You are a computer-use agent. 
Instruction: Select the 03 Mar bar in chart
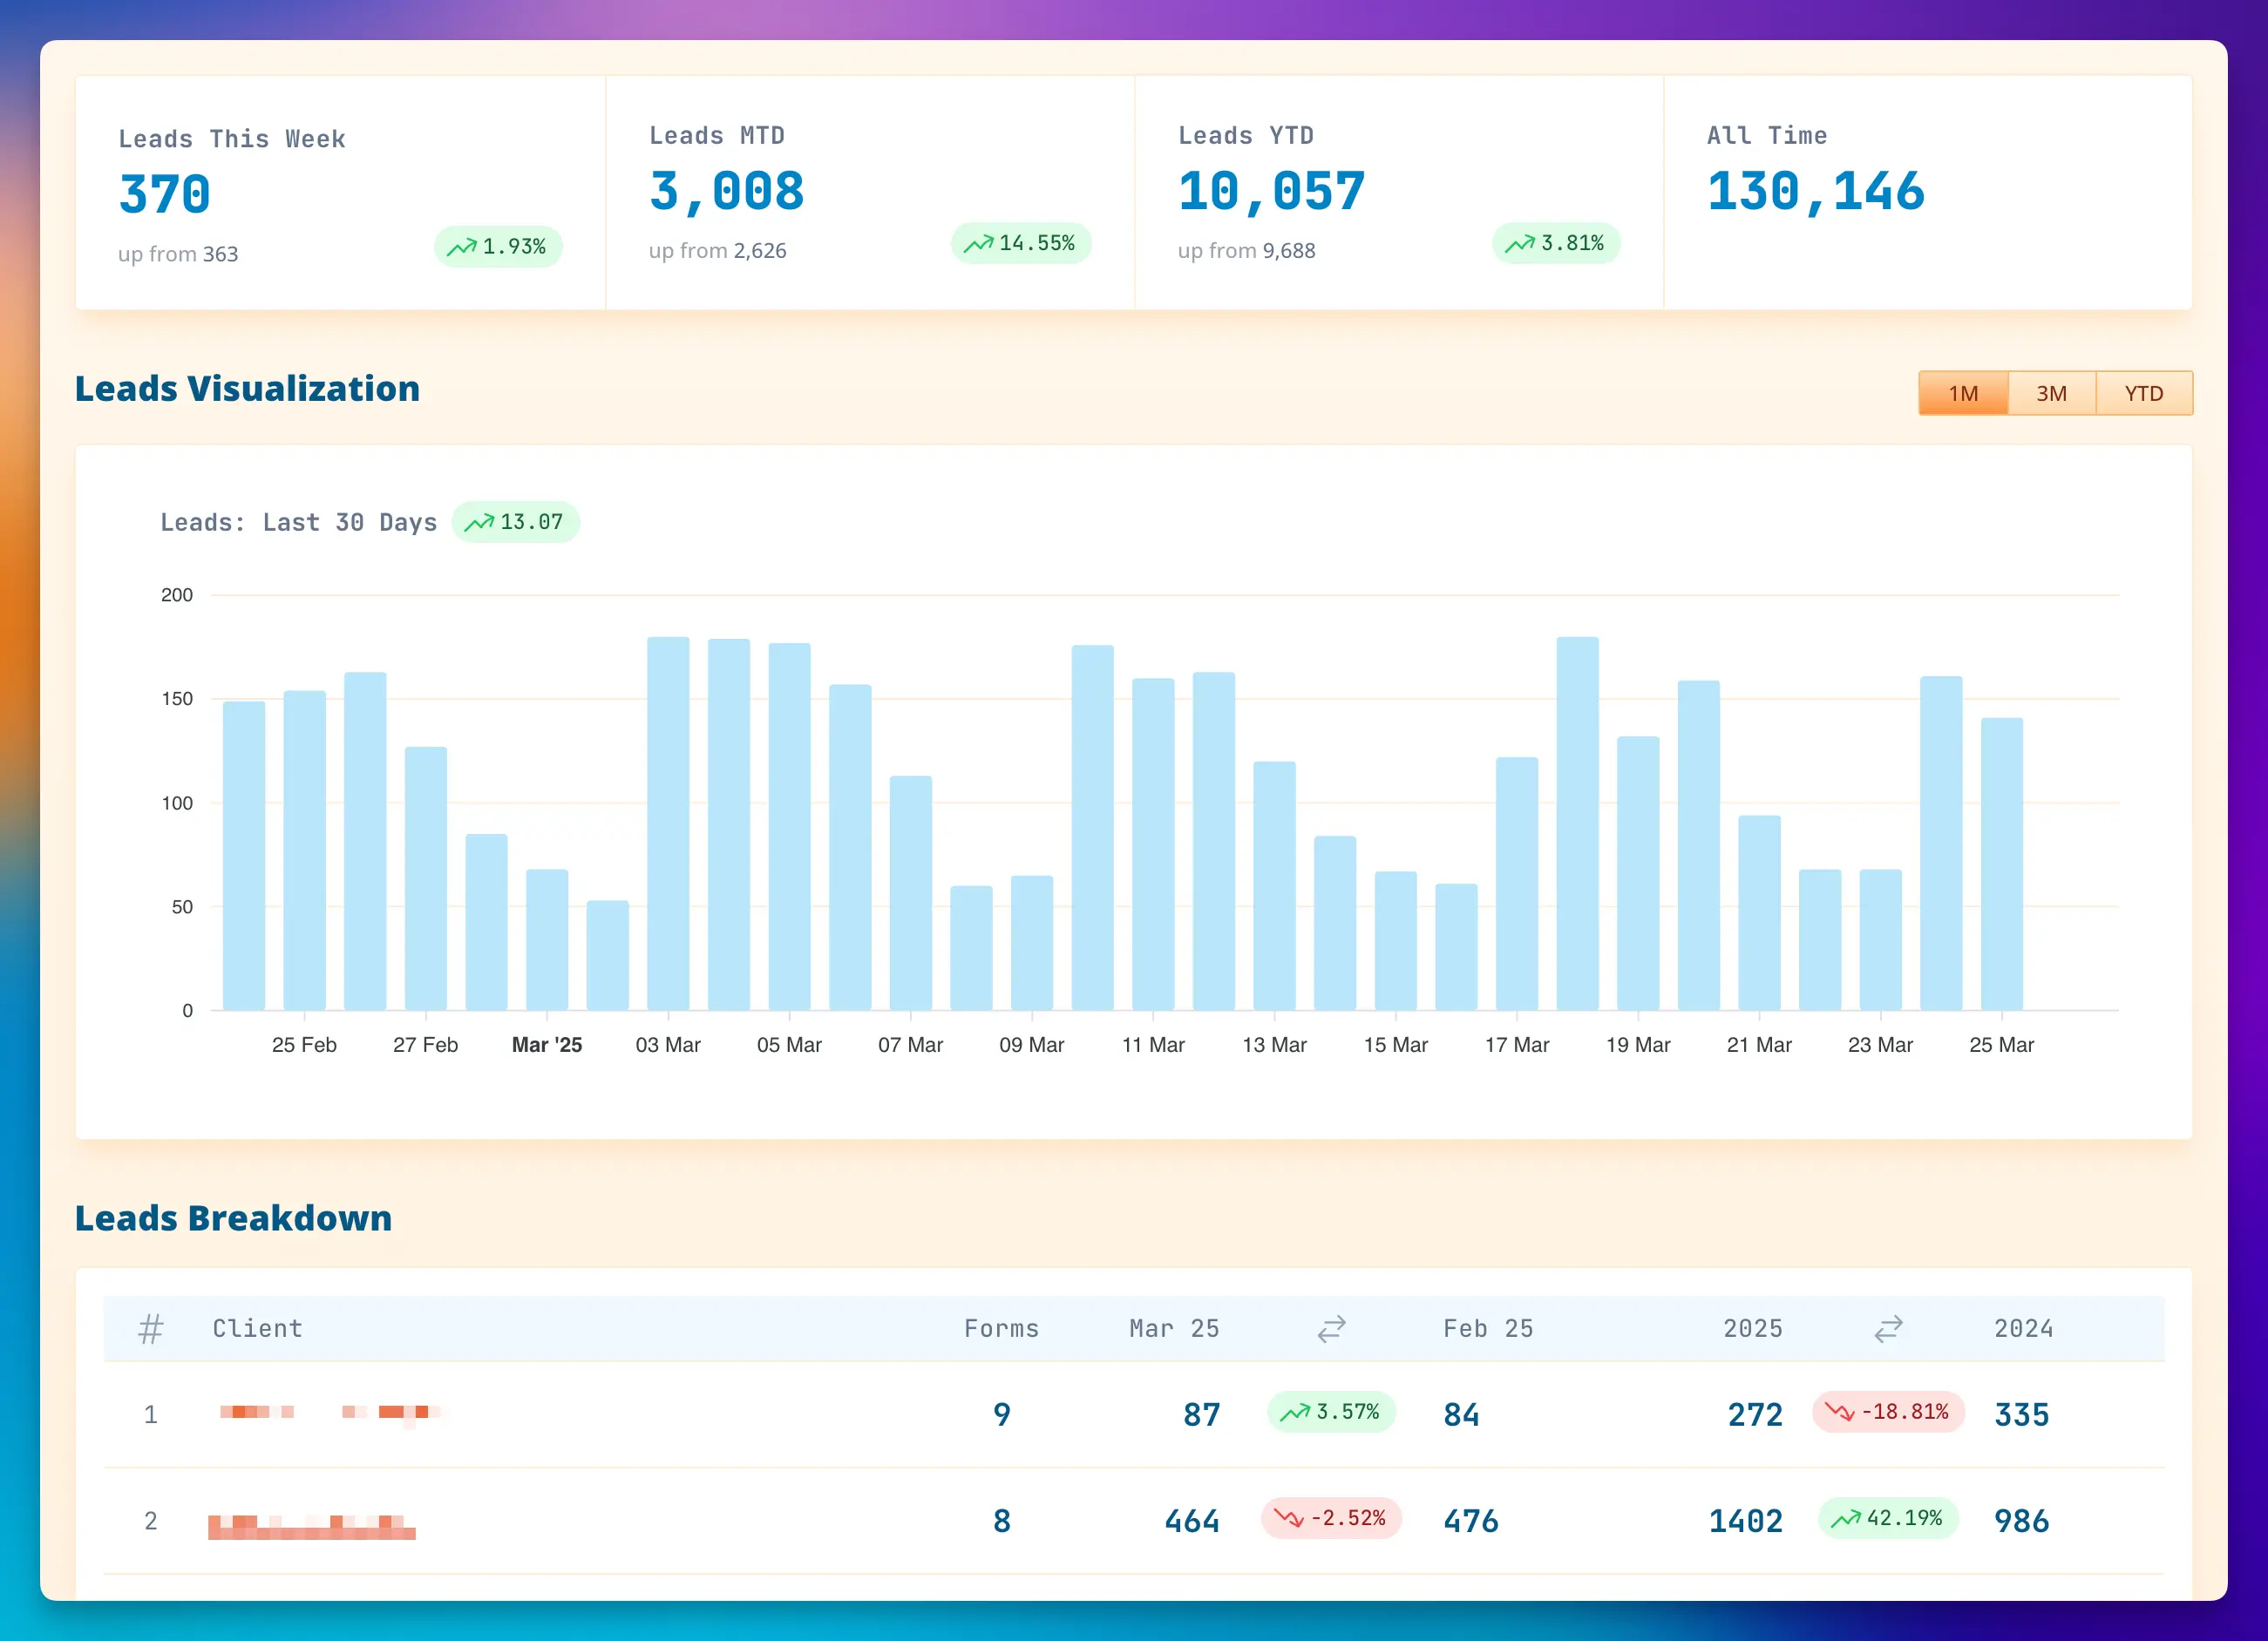[668, 823]
